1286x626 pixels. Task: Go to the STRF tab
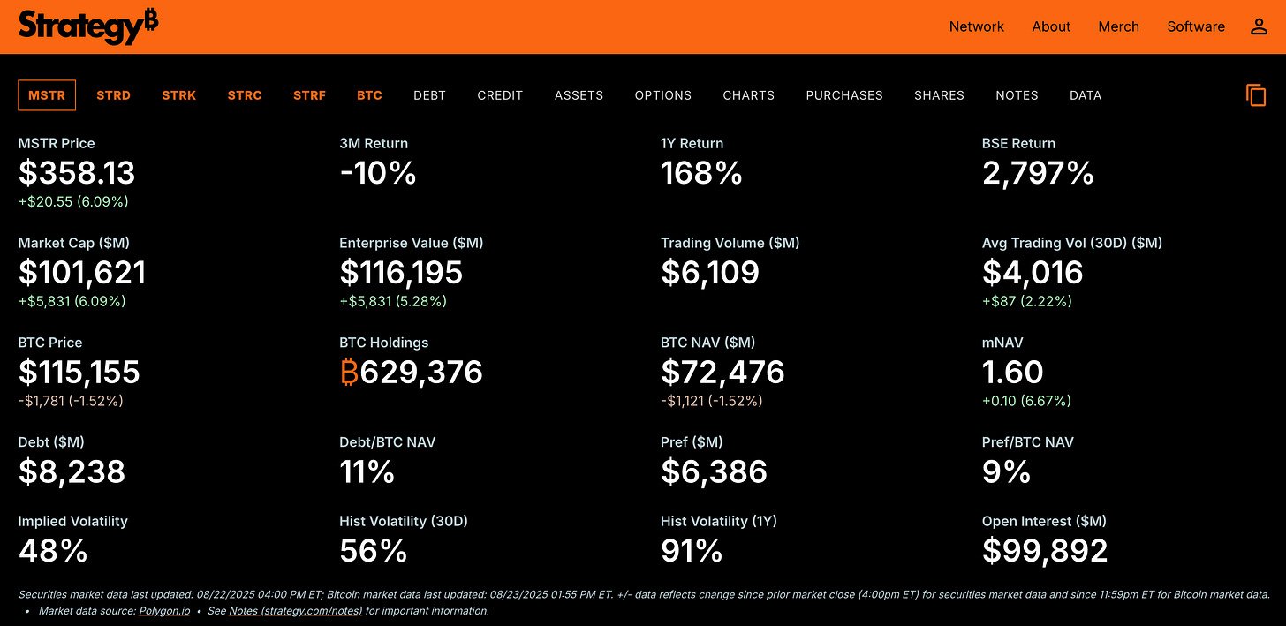(309, 95)
